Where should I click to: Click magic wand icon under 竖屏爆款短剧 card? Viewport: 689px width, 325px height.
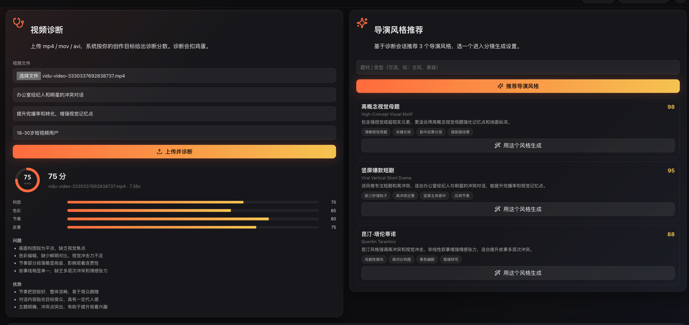point(497,209)
